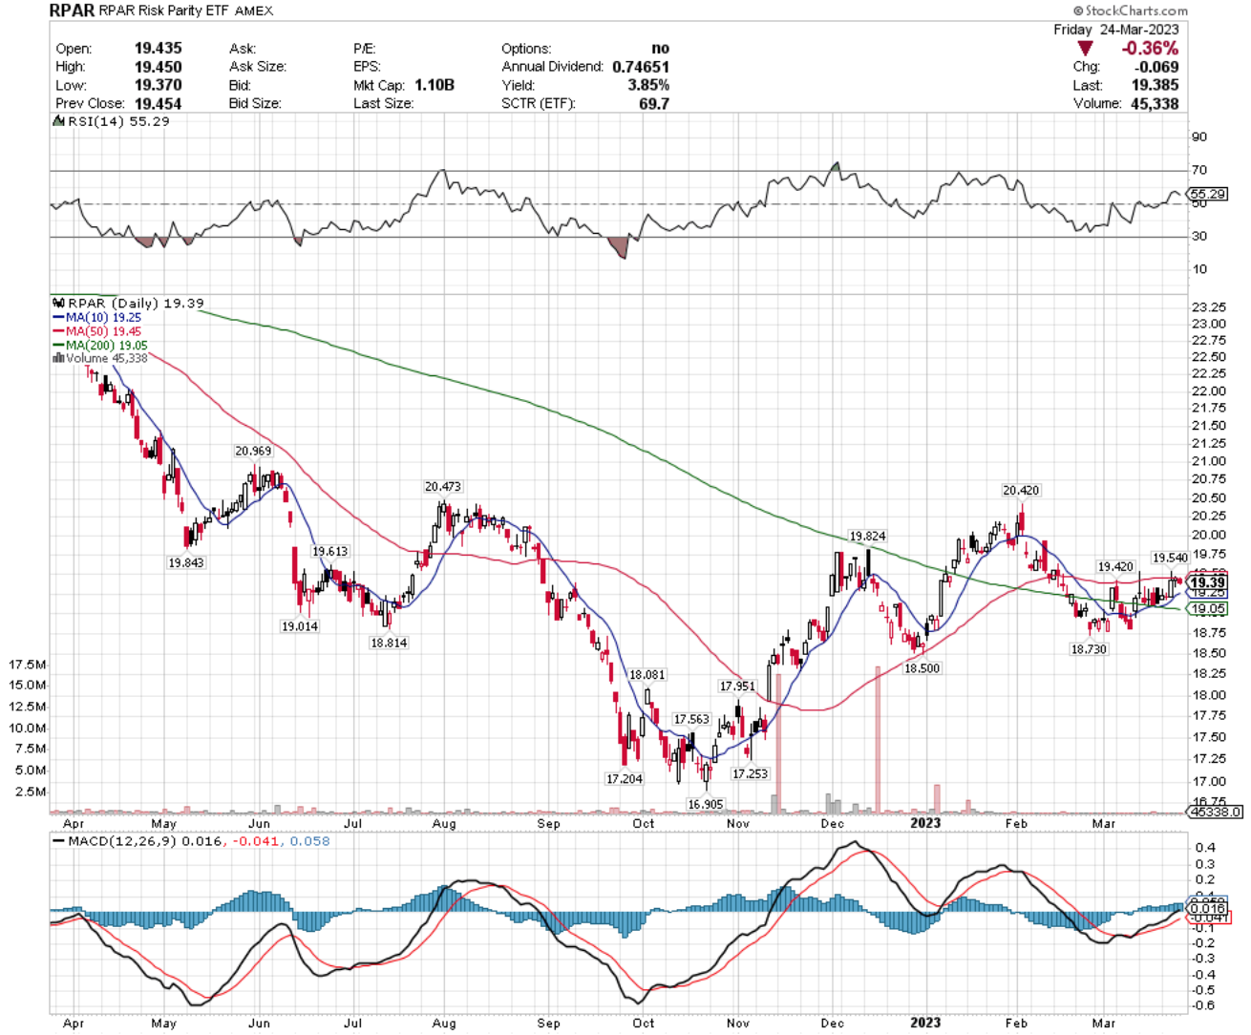
Task: Click the Yield value 3.85%
Action: [648, 85]
